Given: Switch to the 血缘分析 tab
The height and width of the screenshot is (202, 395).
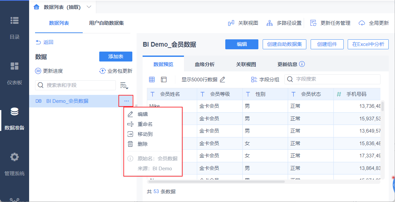Looking at the screenshot, I should tap(204, 64).
